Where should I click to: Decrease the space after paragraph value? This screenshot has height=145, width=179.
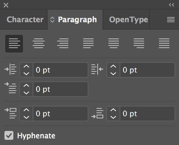113,117
